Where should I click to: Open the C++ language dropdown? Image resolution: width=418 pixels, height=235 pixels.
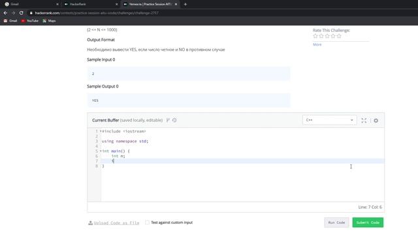click(x=329, y=120)
